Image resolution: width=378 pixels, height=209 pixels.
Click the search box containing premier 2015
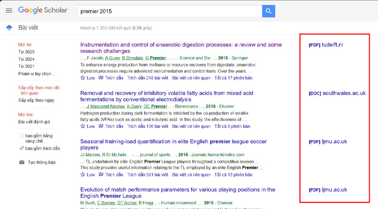(169, 11)
